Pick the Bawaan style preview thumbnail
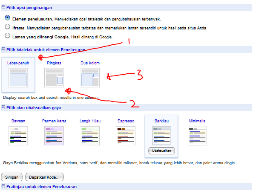The width and height of the screenshot is (253, 194). [x=18, y=136]
